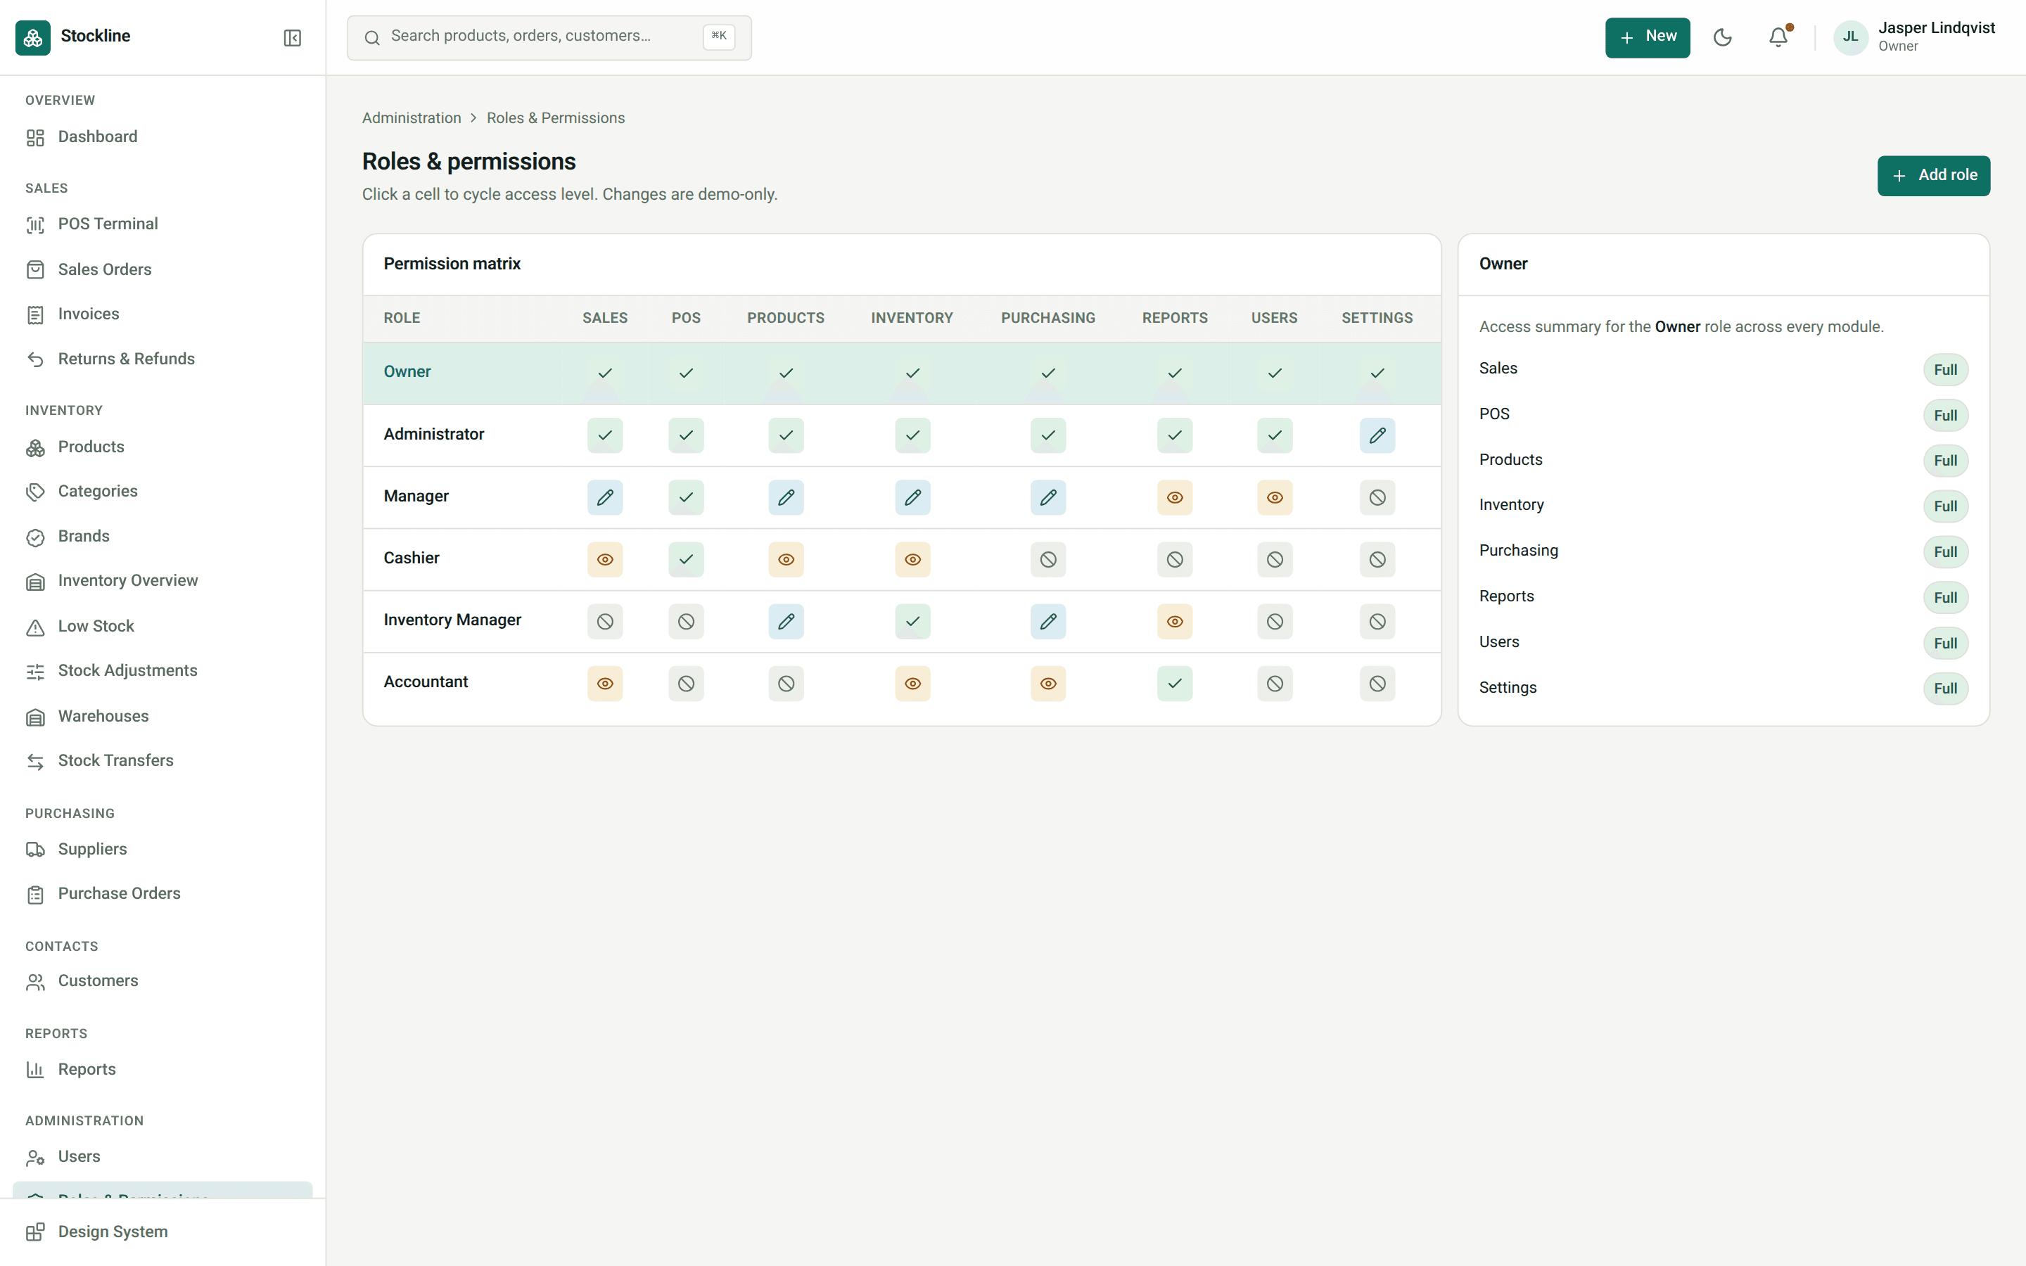The height and width of the screenshot is (1266, 2026).
Task: Open Jasper Lindqvist profile avatar
Action: [1850, 38]
